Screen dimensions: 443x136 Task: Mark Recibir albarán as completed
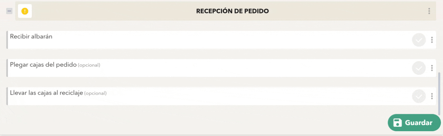coord(419,40)
